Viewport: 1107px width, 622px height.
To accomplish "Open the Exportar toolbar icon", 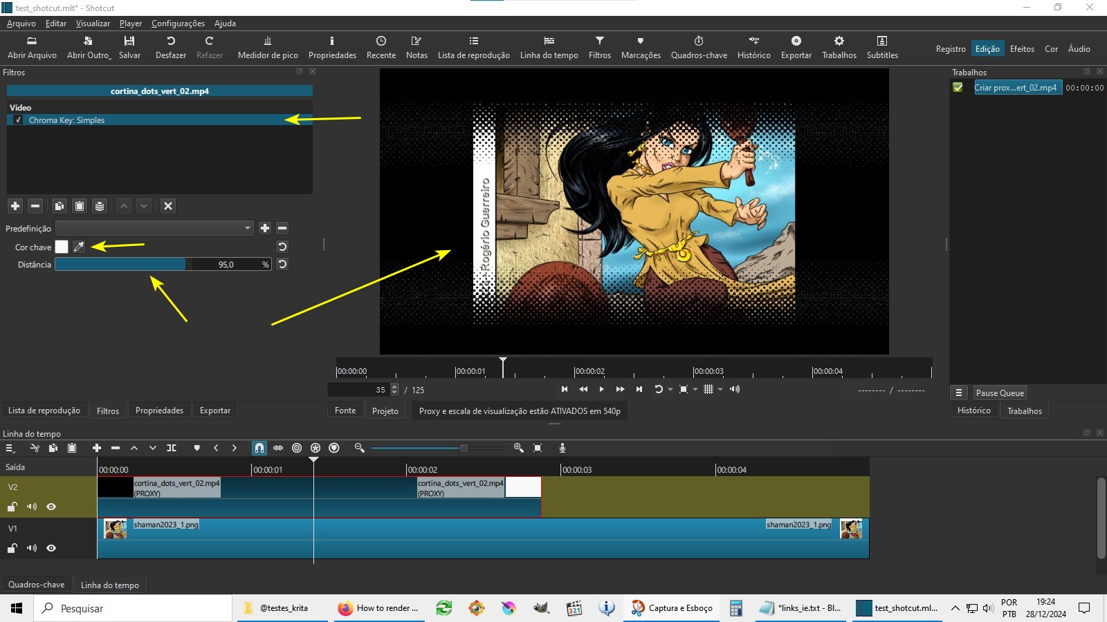I will tap(796, 47).
